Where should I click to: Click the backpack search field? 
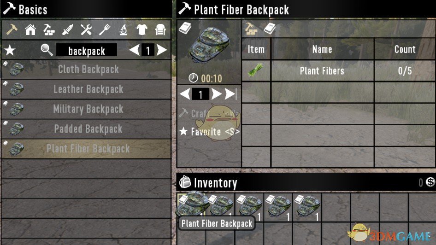[87, 50]
